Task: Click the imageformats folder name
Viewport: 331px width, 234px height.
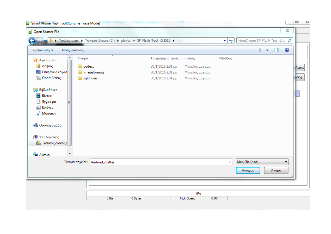Action: click(94, 72)
